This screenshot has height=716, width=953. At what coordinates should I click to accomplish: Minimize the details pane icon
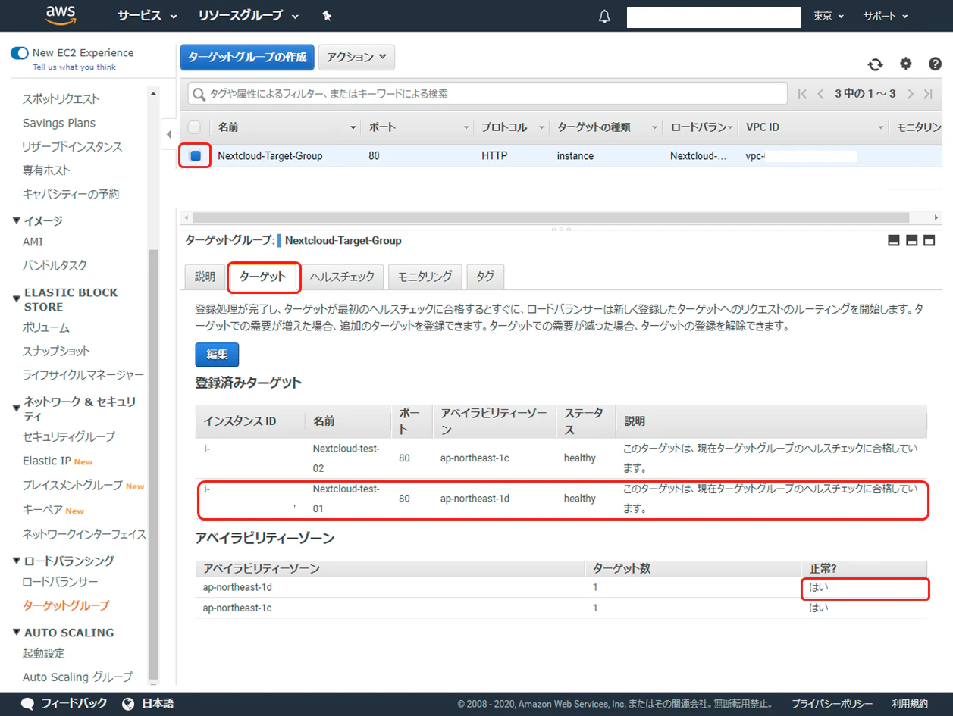893,240
